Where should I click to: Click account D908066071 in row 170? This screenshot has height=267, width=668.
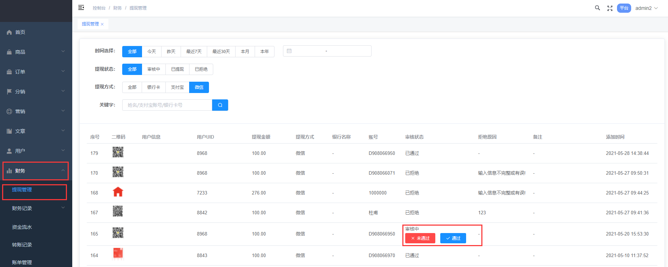[x=382, y=173]
